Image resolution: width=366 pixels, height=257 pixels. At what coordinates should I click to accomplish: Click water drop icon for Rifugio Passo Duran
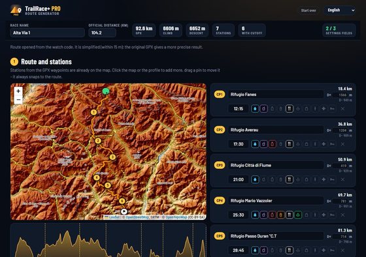pos(255,250)
